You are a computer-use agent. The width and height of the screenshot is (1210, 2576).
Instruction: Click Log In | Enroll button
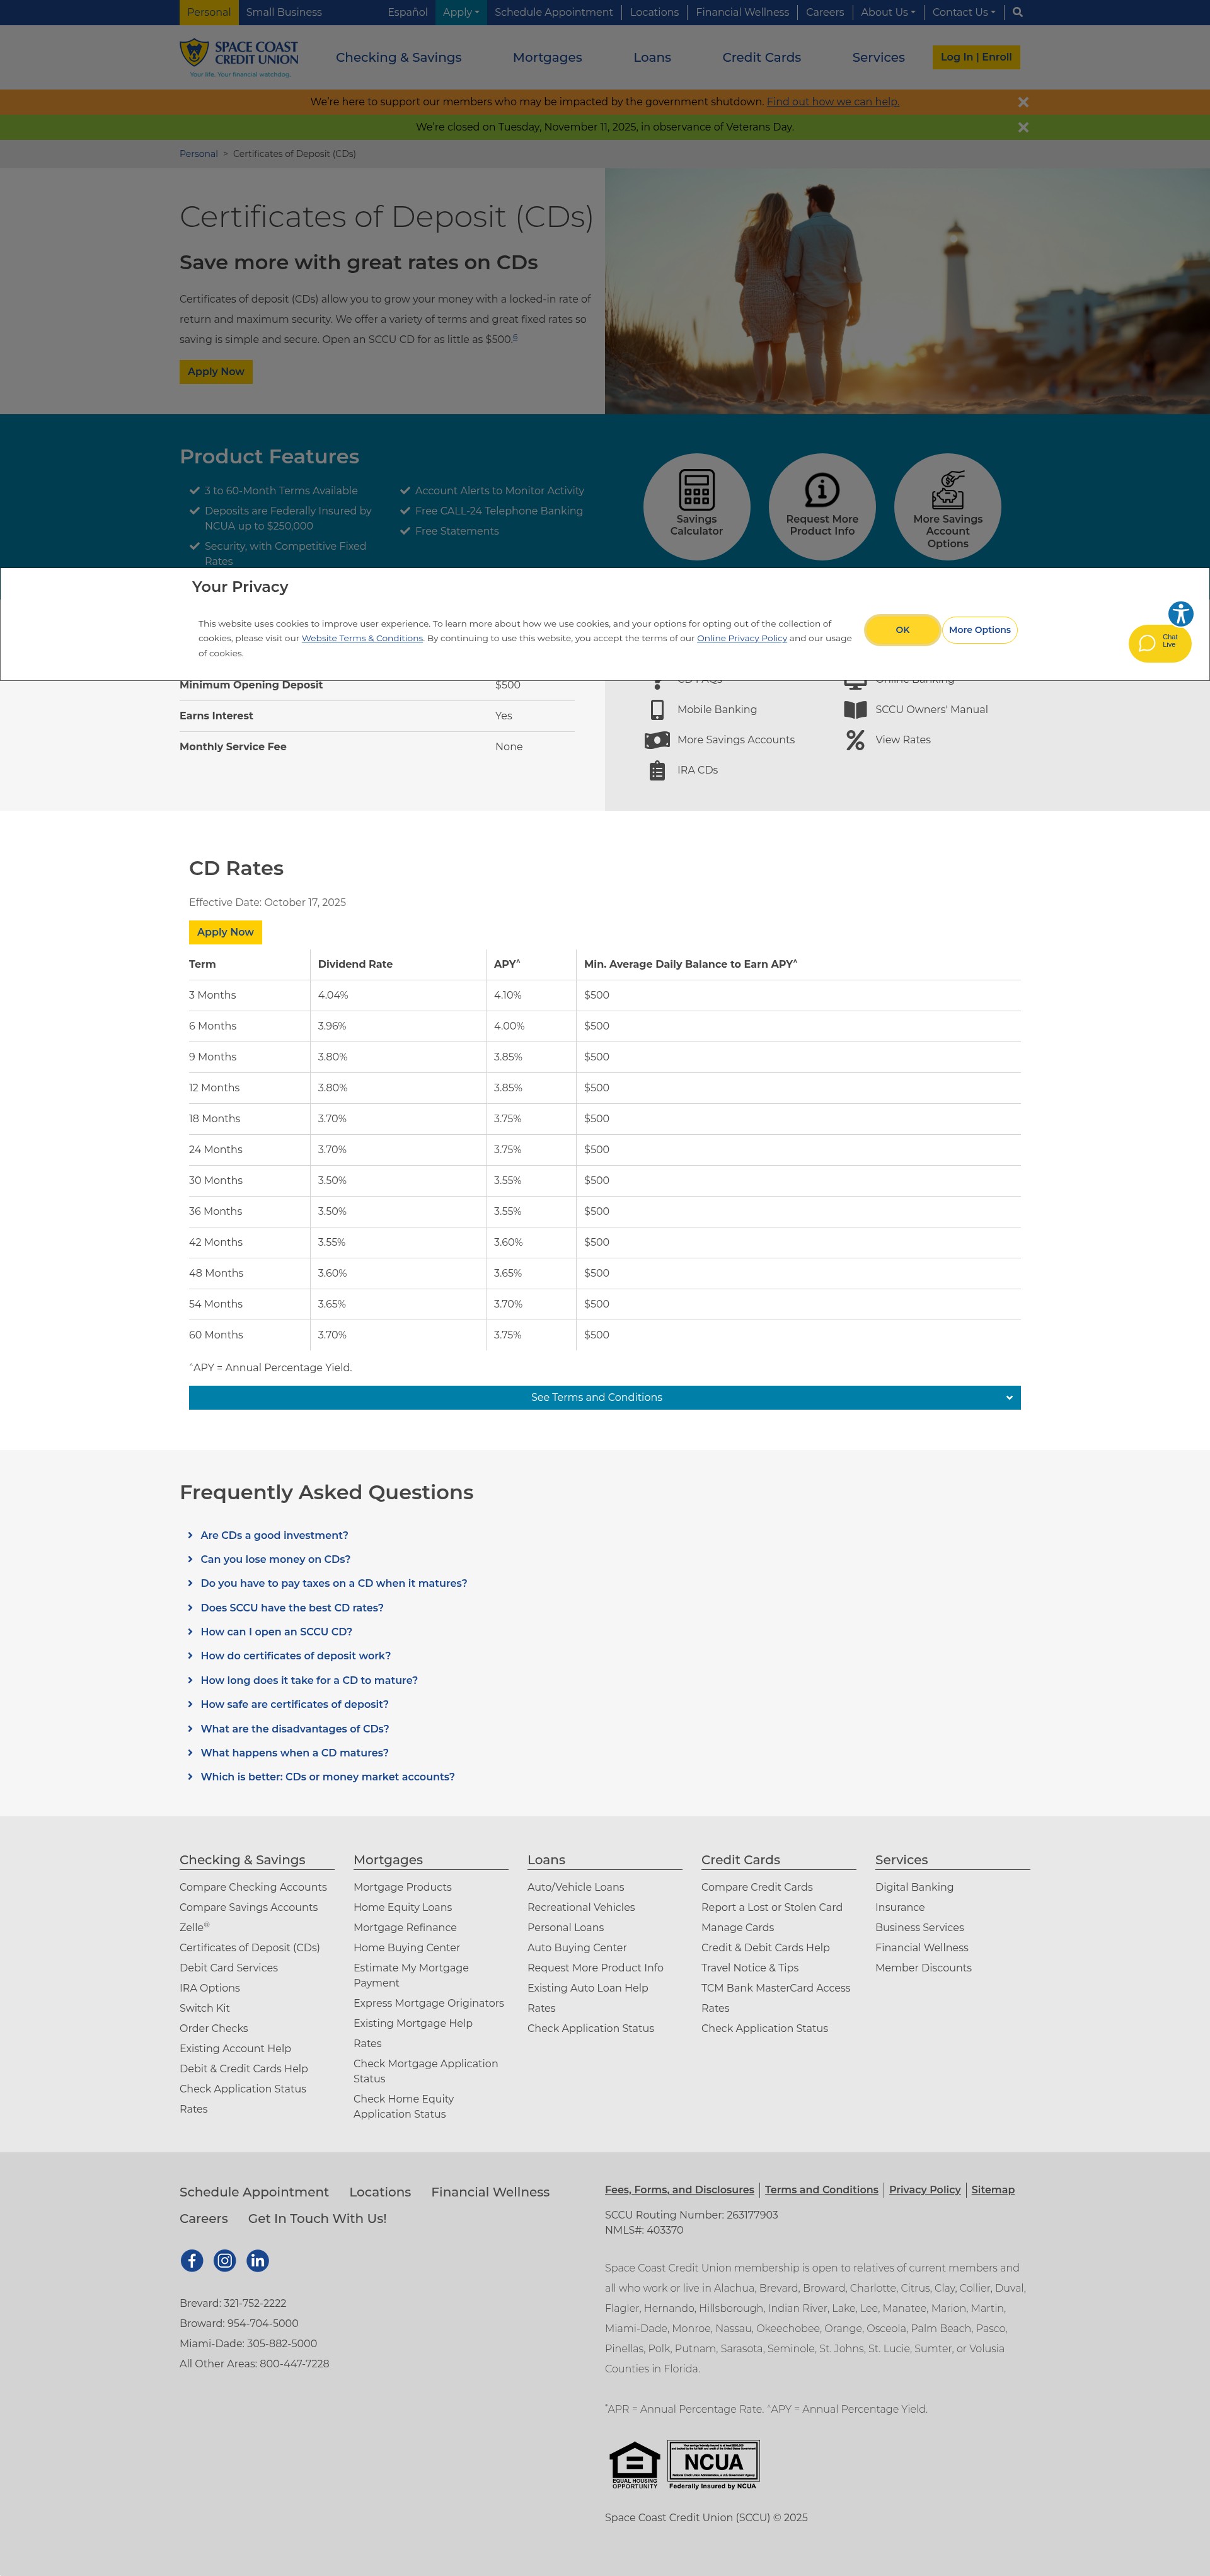pyautogui.click(x=975, y=57)
